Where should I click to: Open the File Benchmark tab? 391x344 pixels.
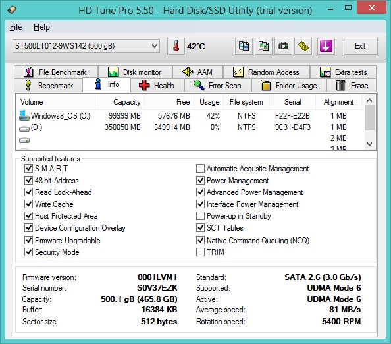click(x=56, y=72)
